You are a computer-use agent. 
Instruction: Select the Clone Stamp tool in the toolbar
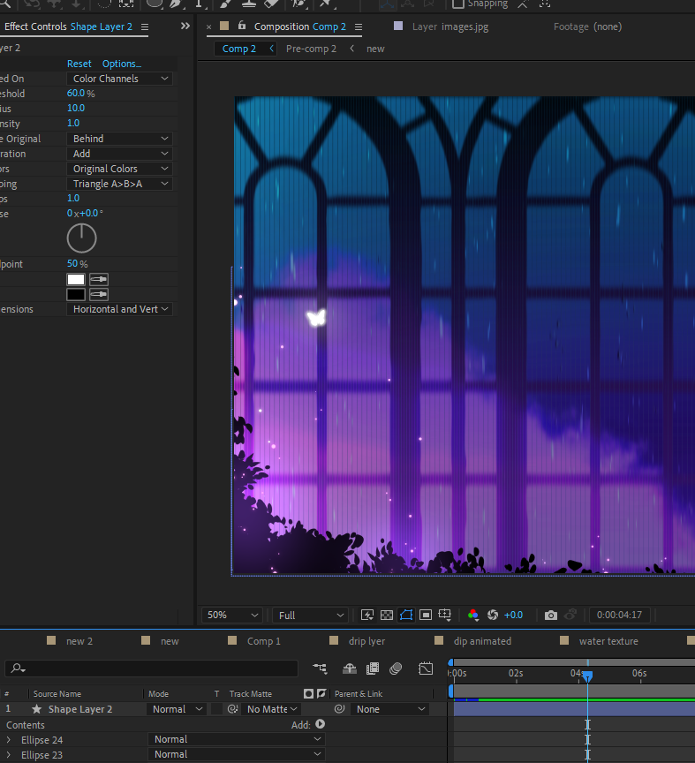pyautogui.click(x=249, y=4)
